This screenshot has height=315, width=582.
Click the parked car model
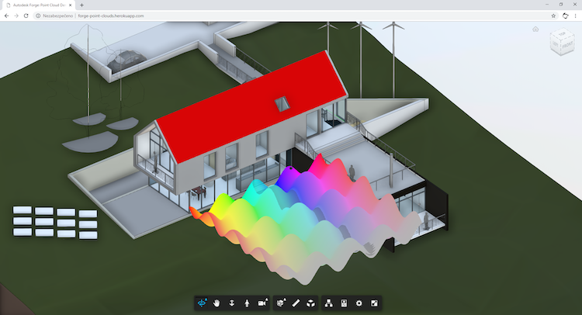127,61
